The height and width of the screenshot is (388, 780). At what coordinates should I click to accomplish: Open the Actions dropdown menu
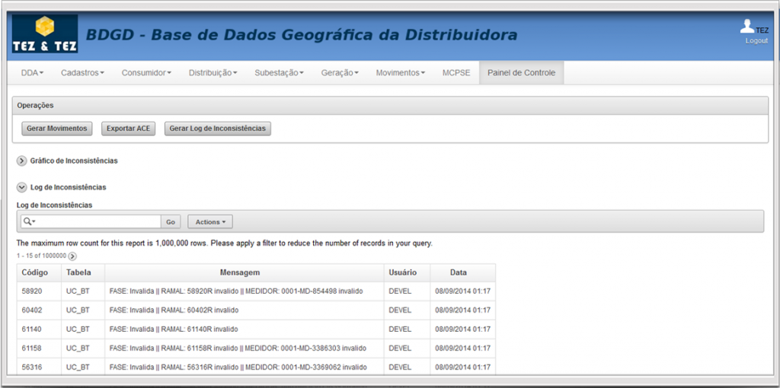pos(210,221)
